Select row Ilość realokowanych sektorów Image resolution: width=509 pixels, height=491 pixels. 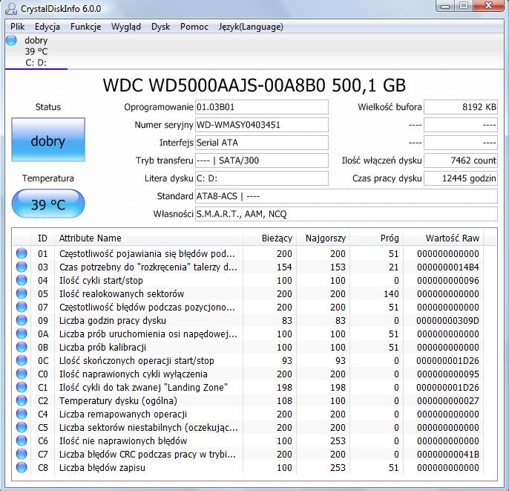tap(254, 293)
